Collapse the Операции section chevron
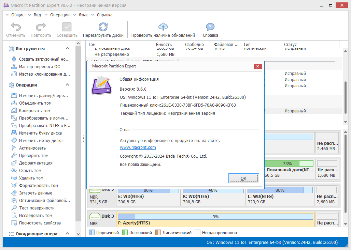 coord(67,85)
